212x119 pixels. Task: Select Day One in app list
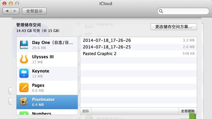(x=47, y=45)
